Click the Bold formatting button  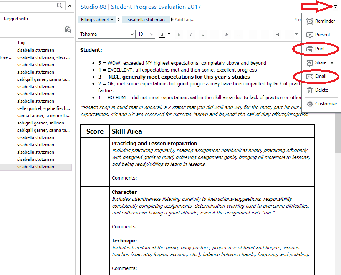coord(179,34)
